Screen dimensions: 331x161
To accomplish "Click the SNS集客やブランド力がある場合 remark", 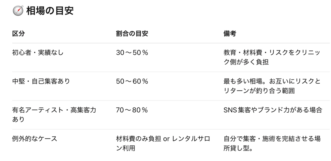I will point(273,110).
